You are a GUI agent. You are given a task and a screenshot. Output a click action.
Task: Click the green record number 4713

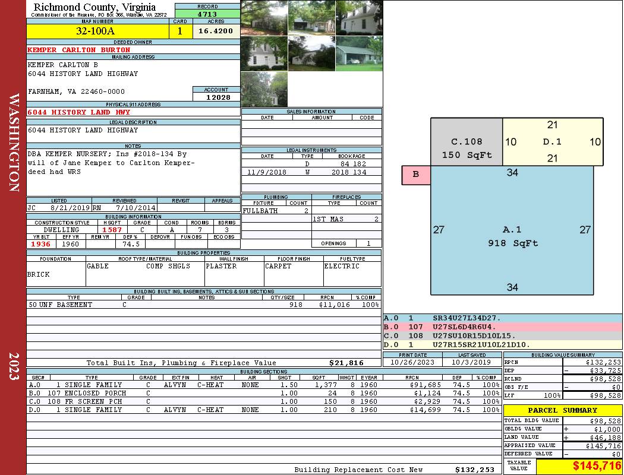pyautogui.click(x=207, y=14)
